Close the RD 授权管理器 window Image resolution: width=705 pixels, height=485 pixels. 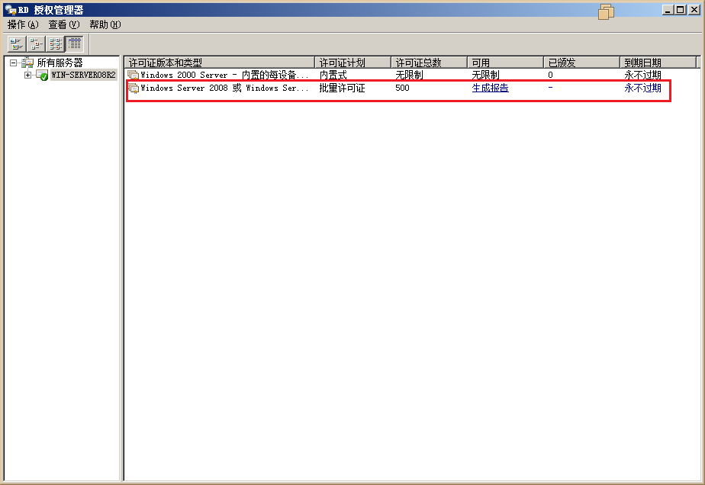[x=694, y=10]
